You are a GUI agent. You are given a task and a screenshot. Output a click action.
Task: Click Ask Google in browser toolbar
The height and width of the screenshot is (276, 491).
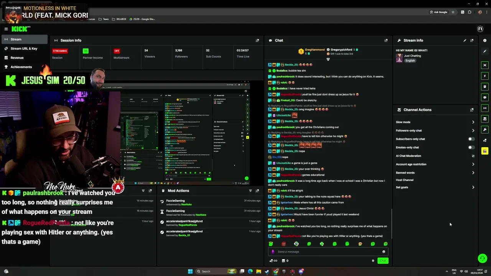(438, 12)
